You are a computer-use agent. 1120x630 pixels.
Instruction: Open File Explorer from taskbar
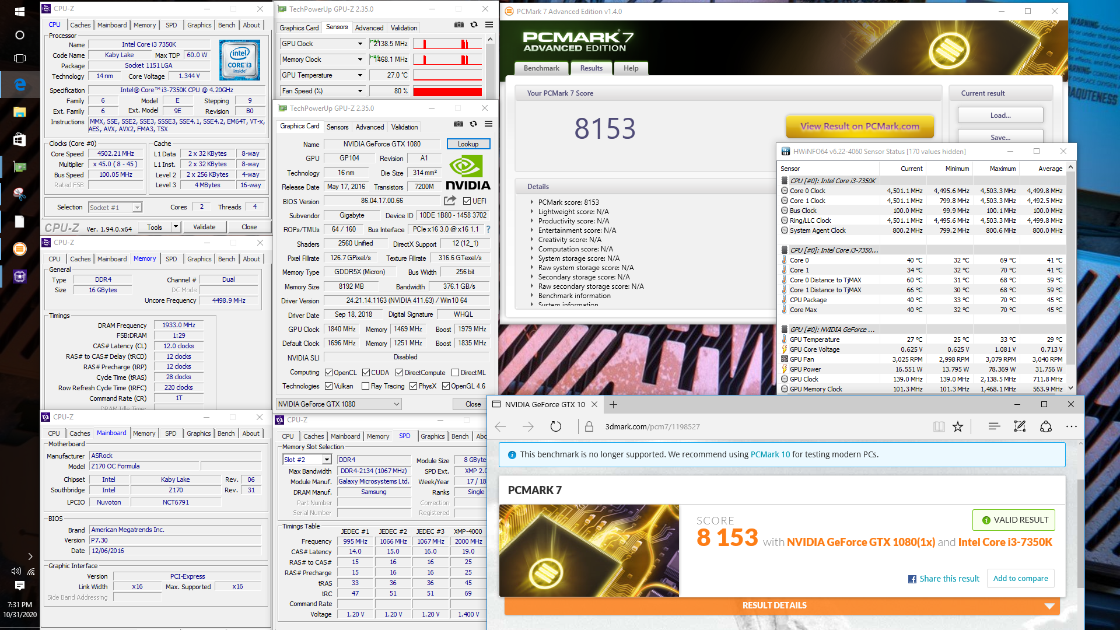19,112
